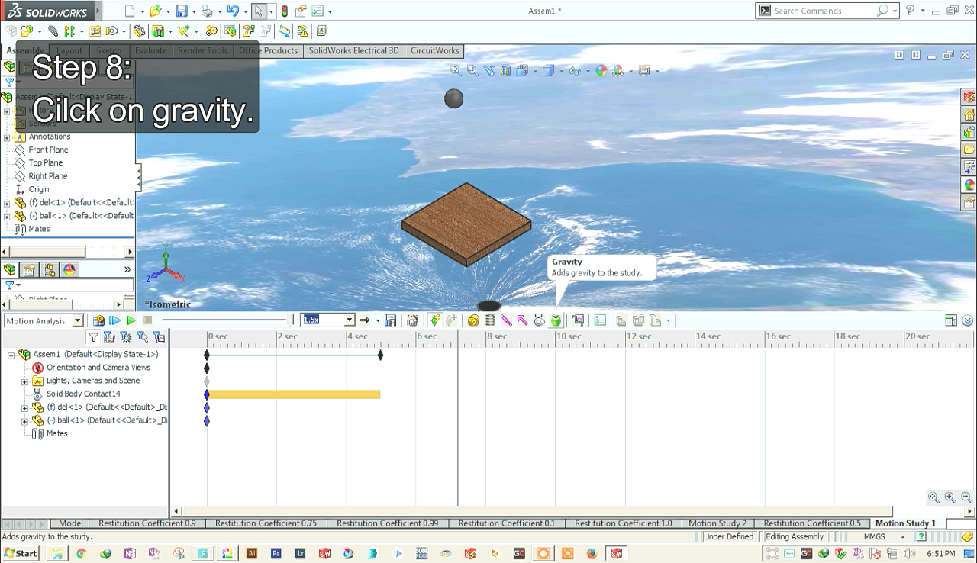This screenshot has height=563, width=977.
Task: Select Front Plane in feature tree
Action: coord(48,150)
